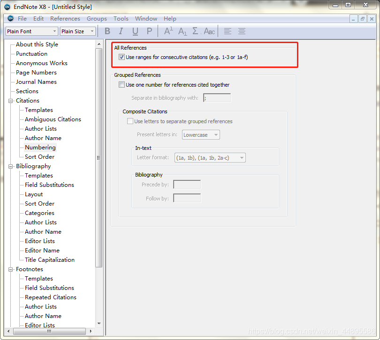This screenshot has height=340, width=380.
Task: Select Ambiguous Citations under Citations
Action: coord(53,119)
